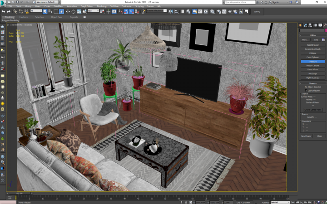Open the Edit menu

pyautogui.click(x=10, y=6)
